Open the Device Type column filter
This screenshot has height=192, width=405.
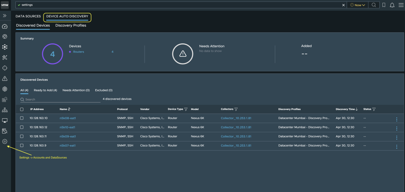coord(186,109)
